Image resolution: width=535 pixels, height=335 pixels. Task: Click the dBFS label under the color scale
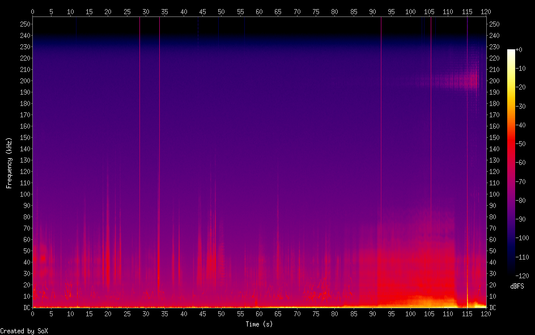(517, 286)
